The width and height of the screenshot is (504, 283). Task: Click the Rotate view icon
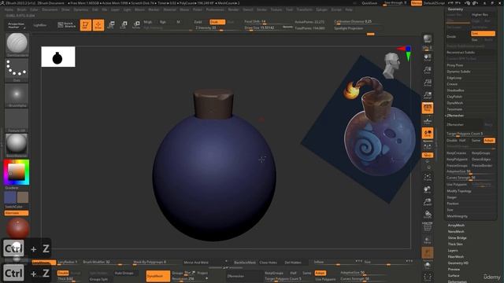427,215
